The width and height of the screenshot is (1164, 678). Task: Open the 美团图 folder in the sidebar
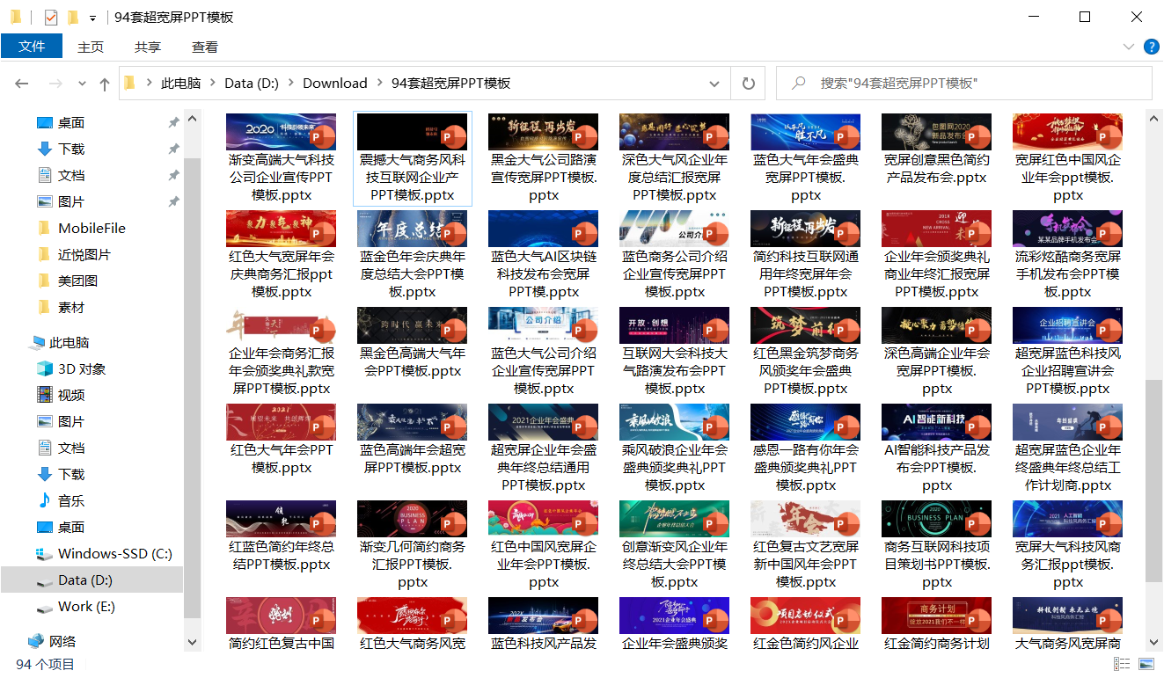point(77,281)
